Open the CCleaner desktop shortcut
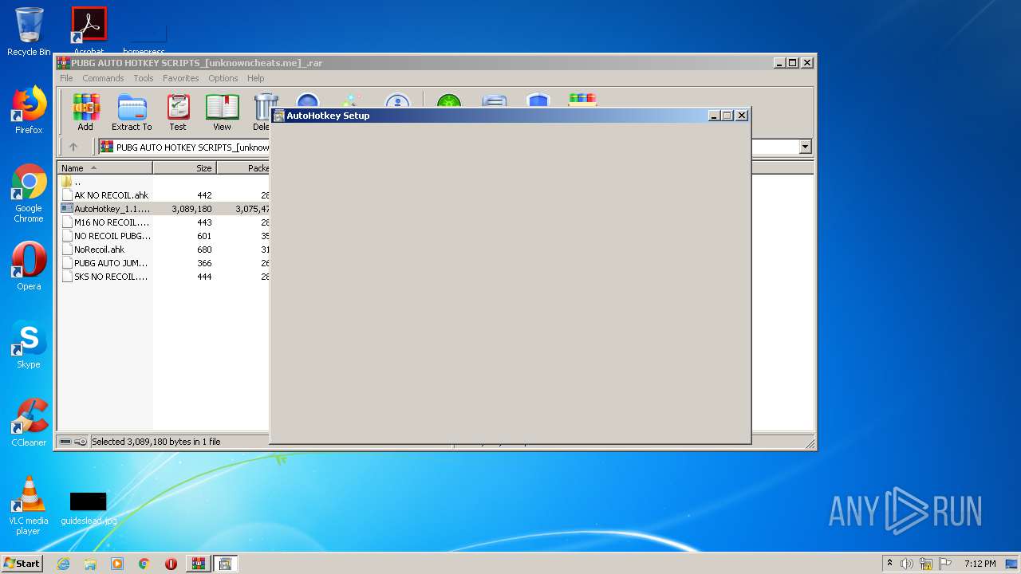Image resolution: width=1021 pixels, height=574 pixels. (29, 423)
